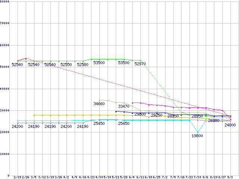Select the 29250 data label
Image resolution: width=239 pixels, height=179 pixels.
pyautogui.click(x=156, y=116)
